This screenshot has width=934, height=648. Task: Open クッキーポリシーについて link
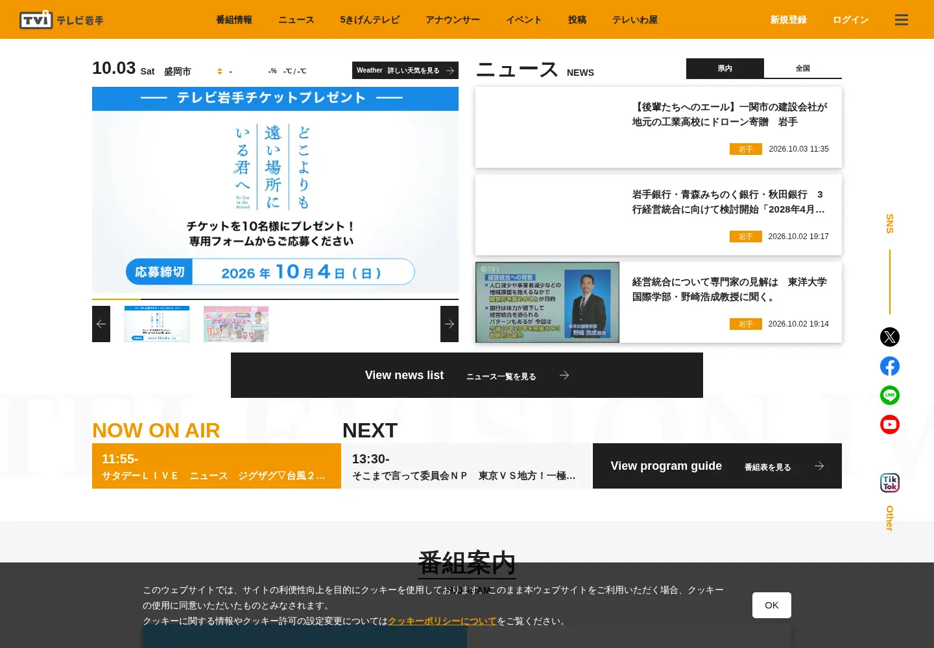click(x=442, y=621)
